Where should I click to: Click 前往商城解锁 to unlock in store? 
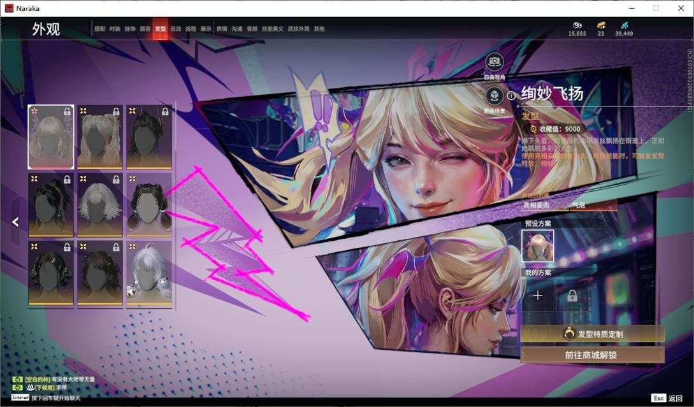592,355
